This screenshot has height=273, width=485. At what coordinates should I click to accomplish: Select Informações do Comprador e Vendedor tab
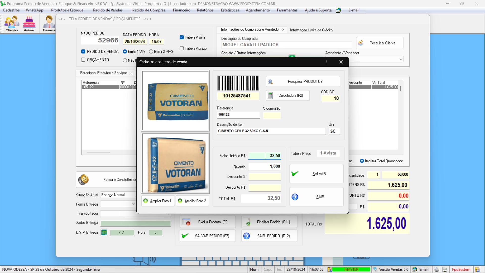click(x=252, y=30)
